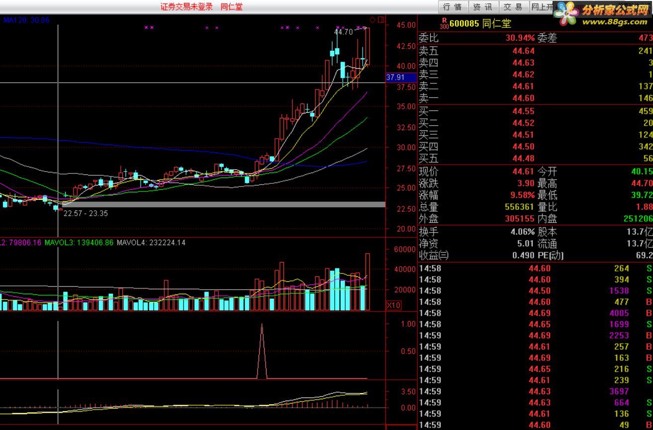653x430 pixels.
Task: Click the MA120: 30.86 indicator label
Action: (x=26, y=20)
